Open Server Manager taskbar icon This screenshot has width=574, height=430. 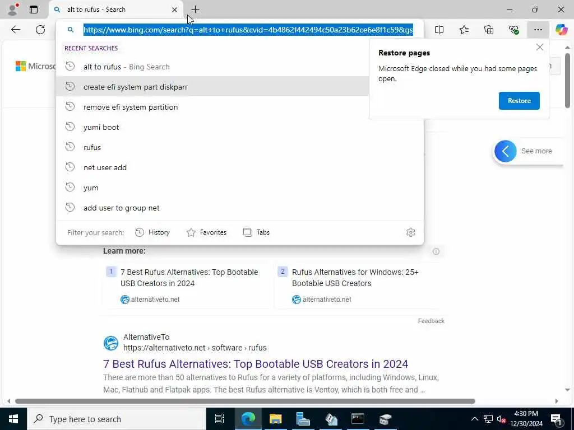click(303, 419)
